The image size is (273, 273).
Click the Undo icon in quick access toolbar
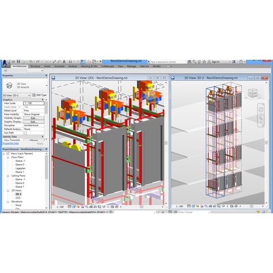tap(31, 61)
